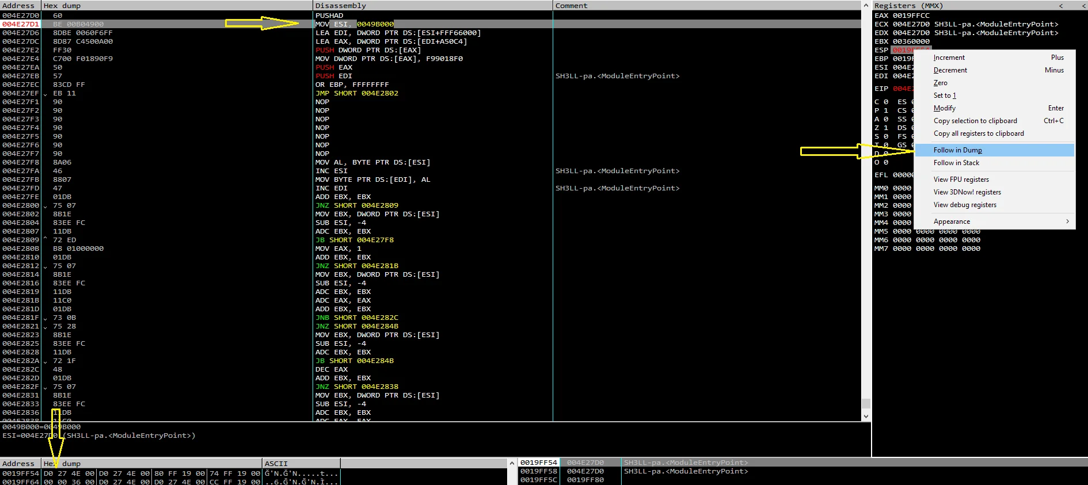
Task: Click Hex dump column header in disassembly pane
Action: [x=177, y=5]
